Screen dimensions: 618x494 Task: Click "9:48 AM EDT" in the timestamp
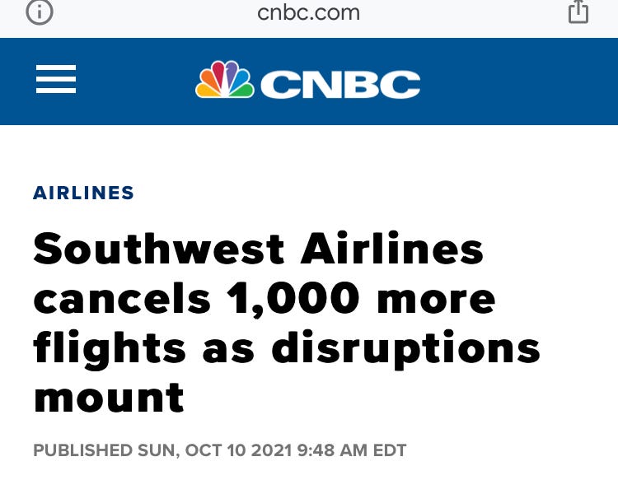(x=352, y=450)
